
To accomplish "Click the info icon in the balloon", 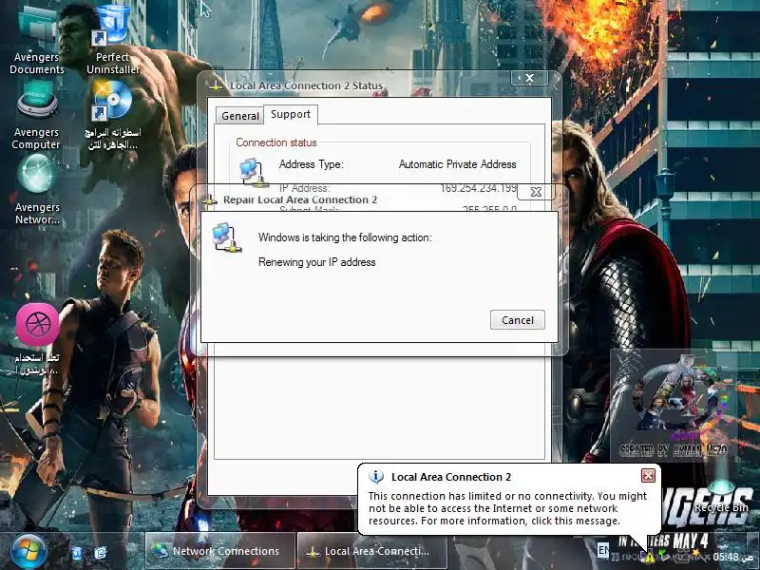I will click(x=376, y=477).
